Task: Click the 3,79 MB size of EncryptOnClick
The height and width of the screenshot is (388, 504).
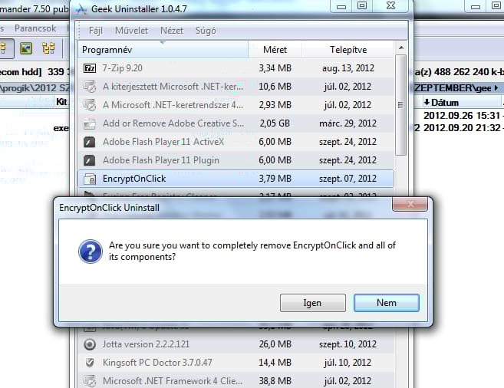Action: point(275,179)
